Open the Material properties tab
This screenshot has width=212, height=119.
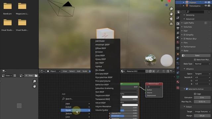178,82
